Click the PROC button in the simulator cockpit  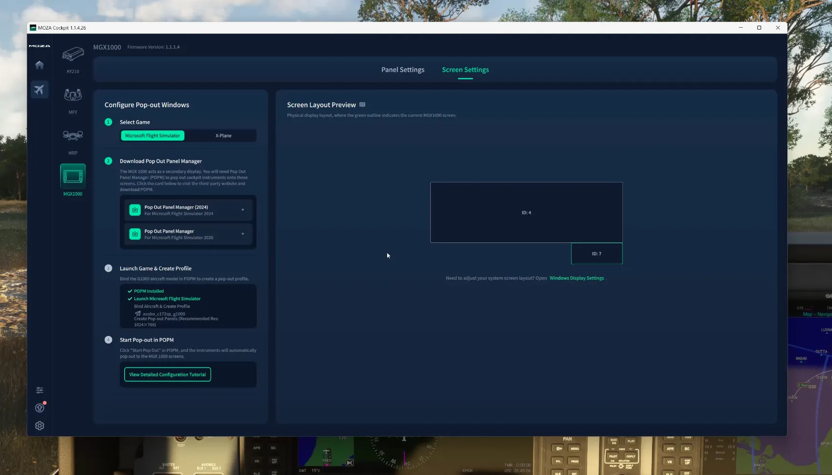coord(575,461)
